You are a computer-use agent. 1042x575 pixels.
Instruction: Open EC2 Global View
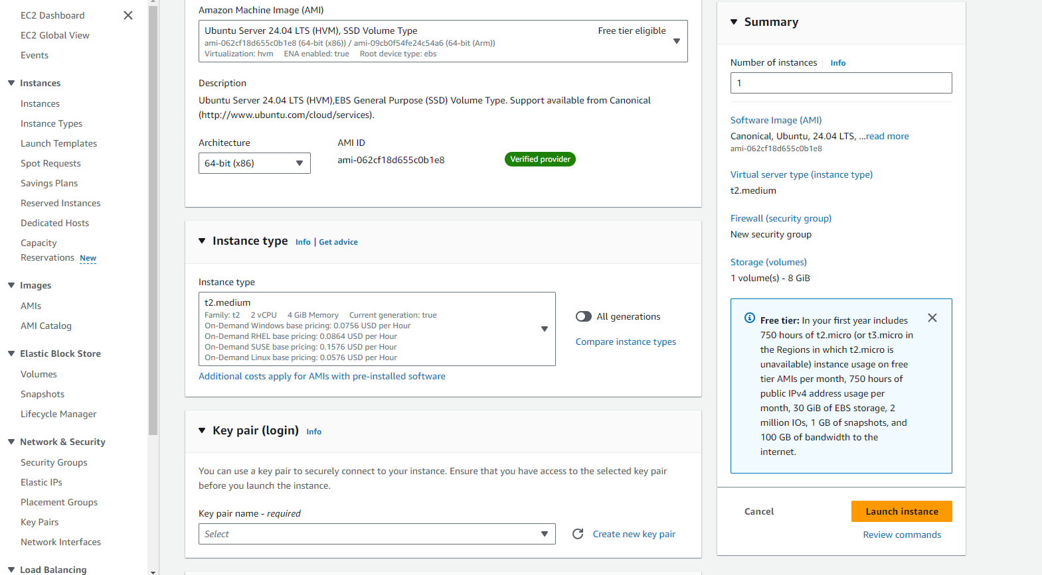tap(55, 35)
